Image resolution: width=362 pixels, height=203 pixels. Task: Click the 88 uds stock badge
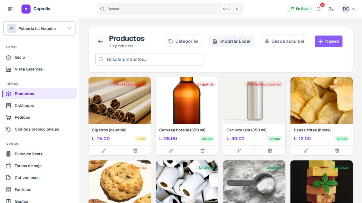pos(342,139)
